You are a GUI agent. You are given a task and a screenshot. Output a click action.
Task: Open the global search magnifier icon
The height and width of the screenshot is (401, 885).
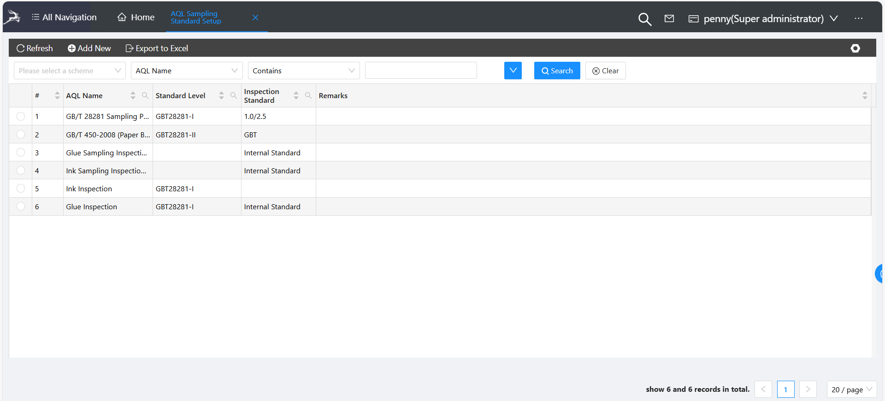(x=644, y=19)
